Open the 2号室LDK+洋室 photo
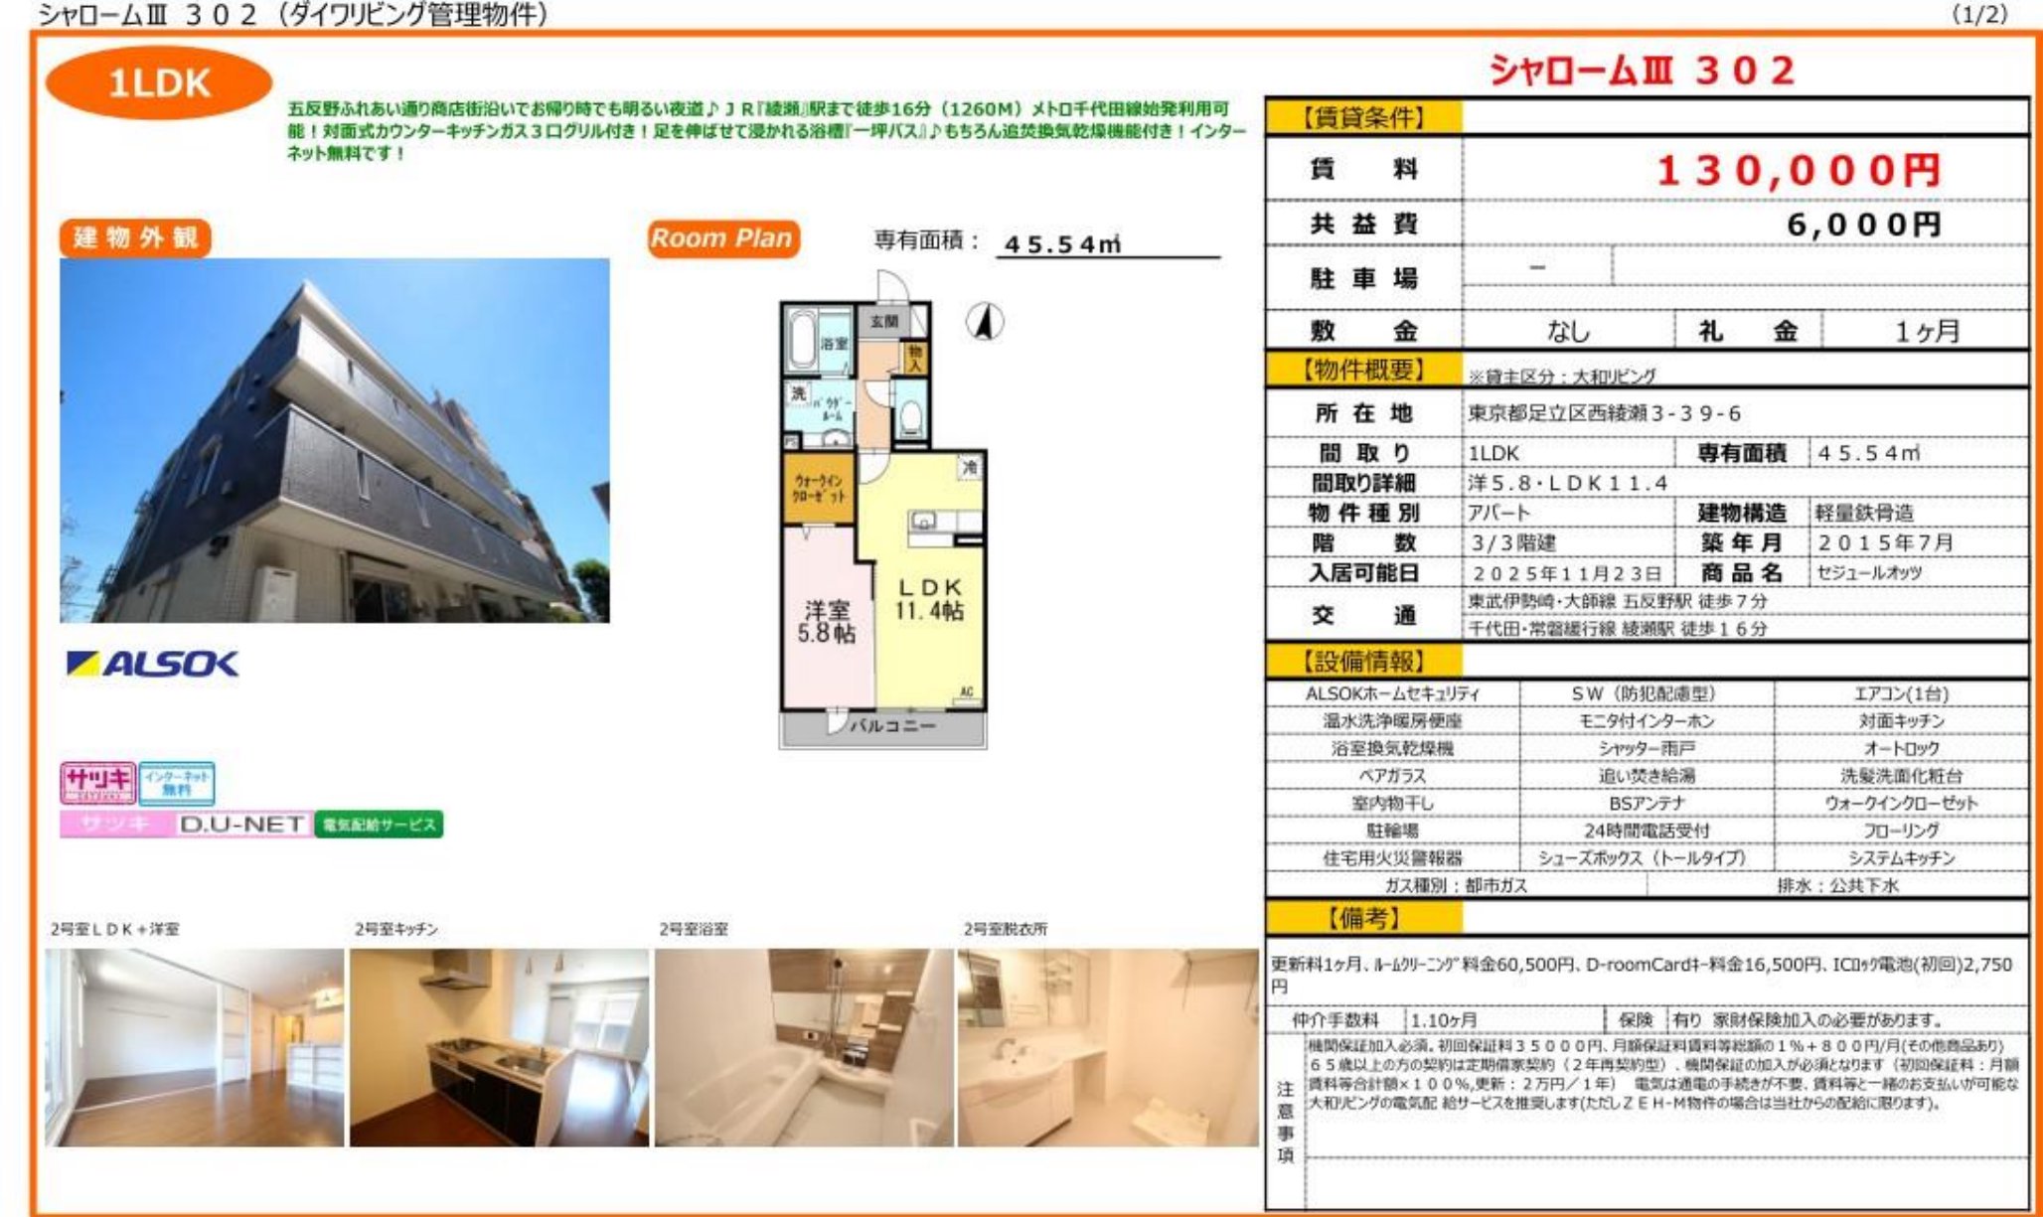This screenshot has width=2043, height=1217. pos(195,1047)
